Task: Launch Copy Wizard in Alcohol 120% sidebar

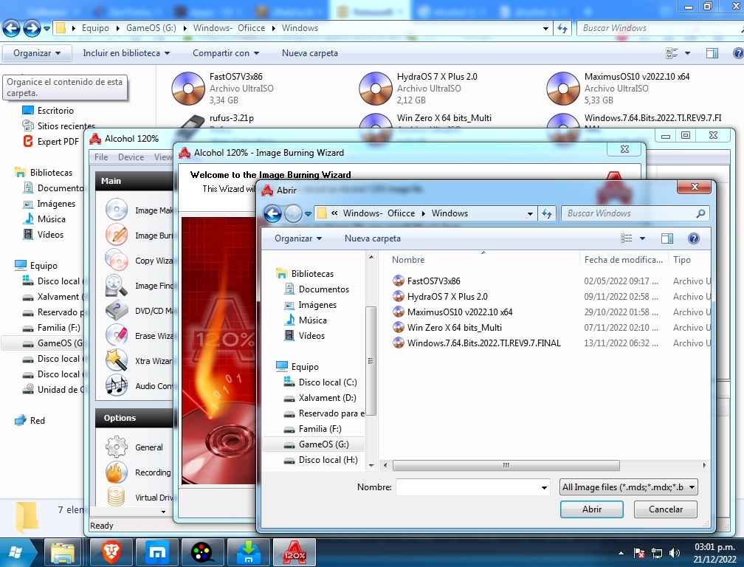Action: (139, 260)
